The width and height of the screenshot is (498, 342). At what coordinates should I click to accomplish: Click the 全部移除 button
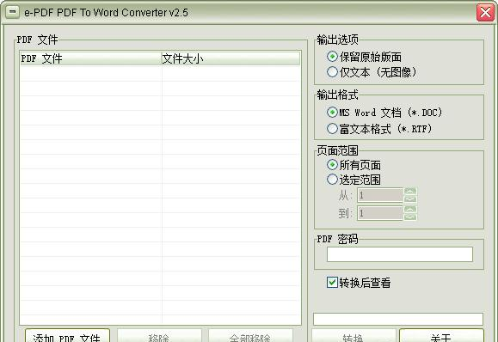tap(250, 336)
